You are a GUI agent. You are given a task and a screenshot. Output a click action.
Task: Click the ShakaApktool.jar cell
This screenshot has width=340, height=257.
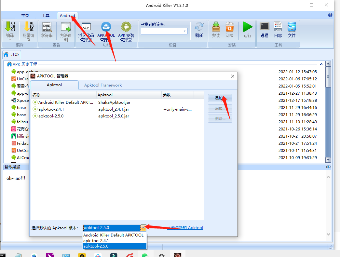point(114,102)
